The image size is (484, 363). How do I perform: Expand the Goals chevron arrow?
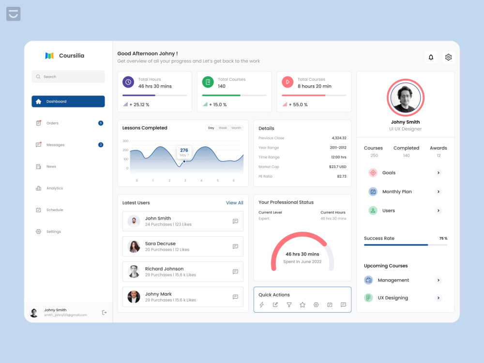point(439,173)
